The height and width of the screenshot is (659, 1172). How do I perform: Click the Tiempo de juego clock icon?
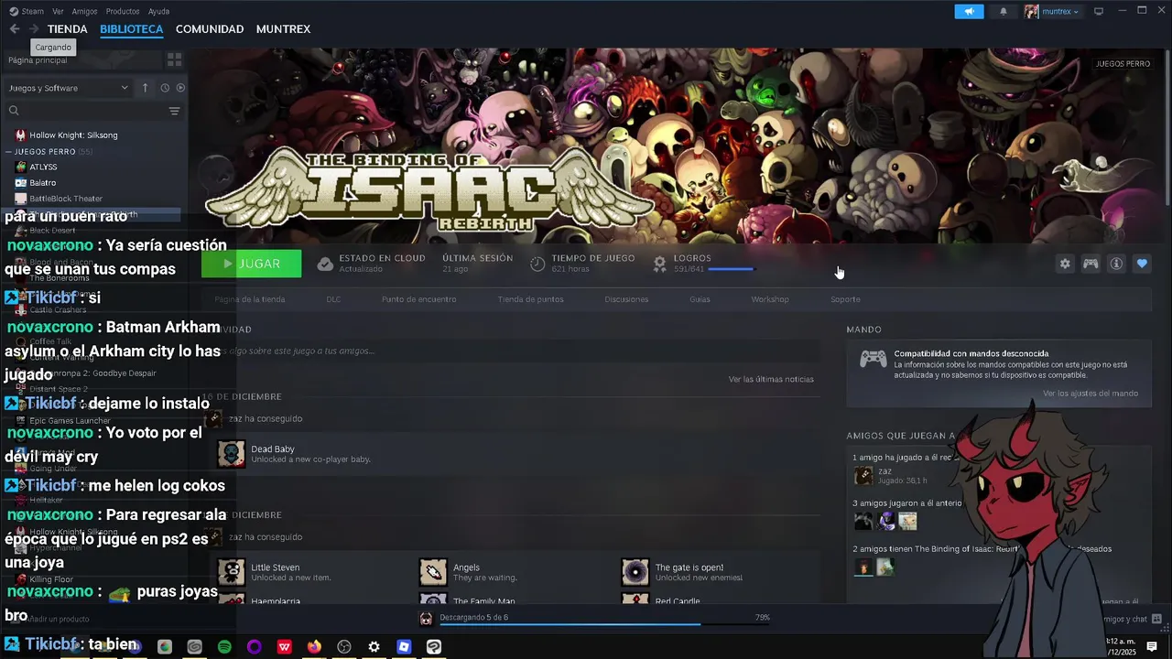(537, 264)
